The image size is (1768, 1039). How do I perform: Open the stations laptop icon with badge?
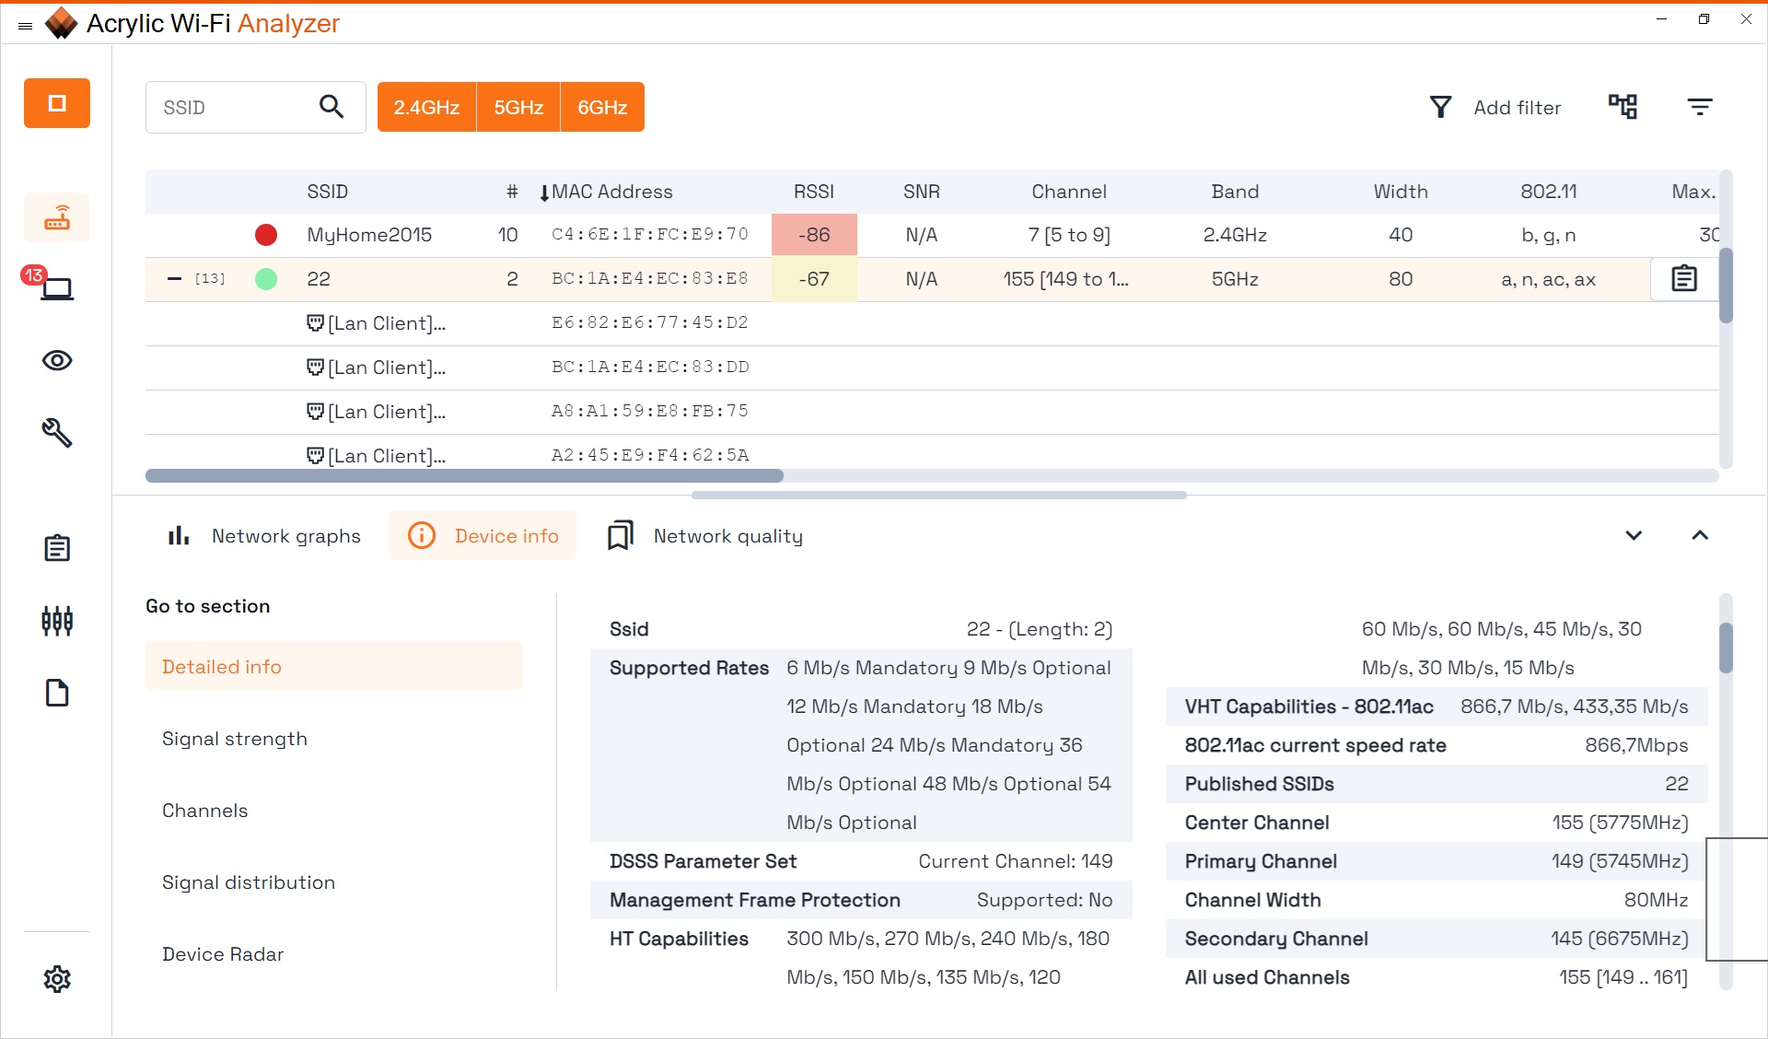pos(57,288)
